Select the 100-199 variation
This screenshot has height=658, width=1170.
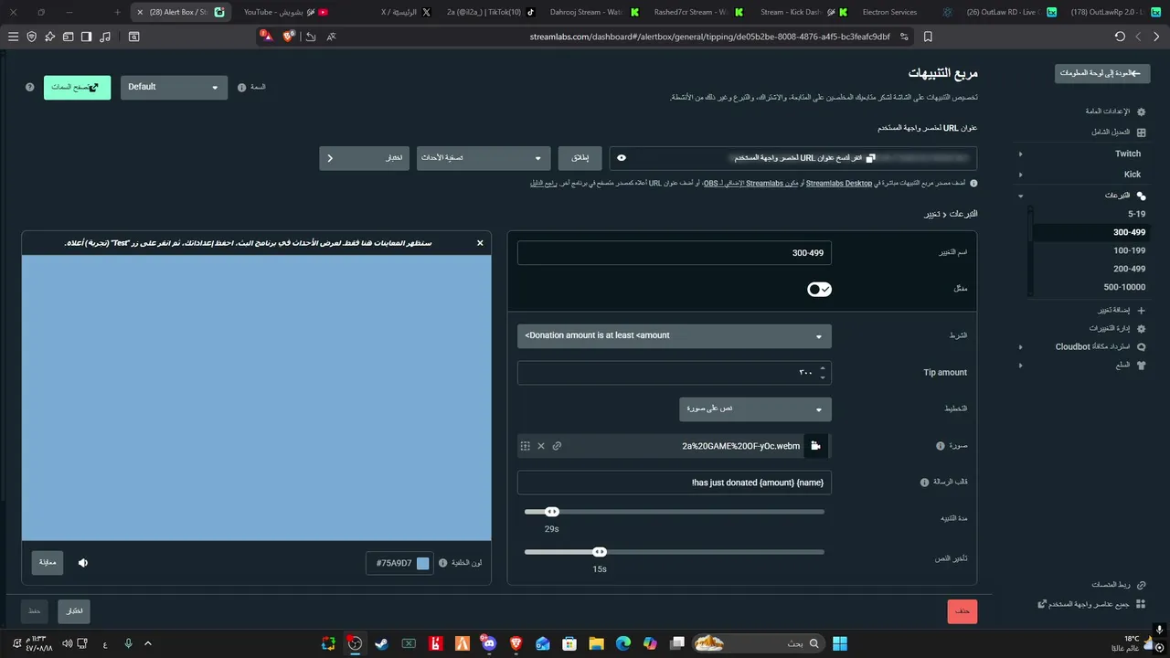1129,250
